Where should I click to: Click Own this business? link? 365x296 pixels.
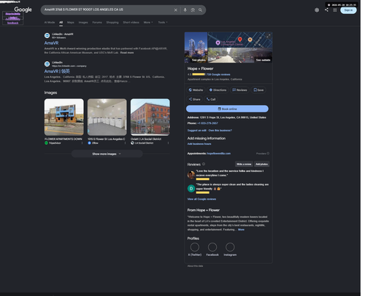pyautogui.click(x=220, y=131)
